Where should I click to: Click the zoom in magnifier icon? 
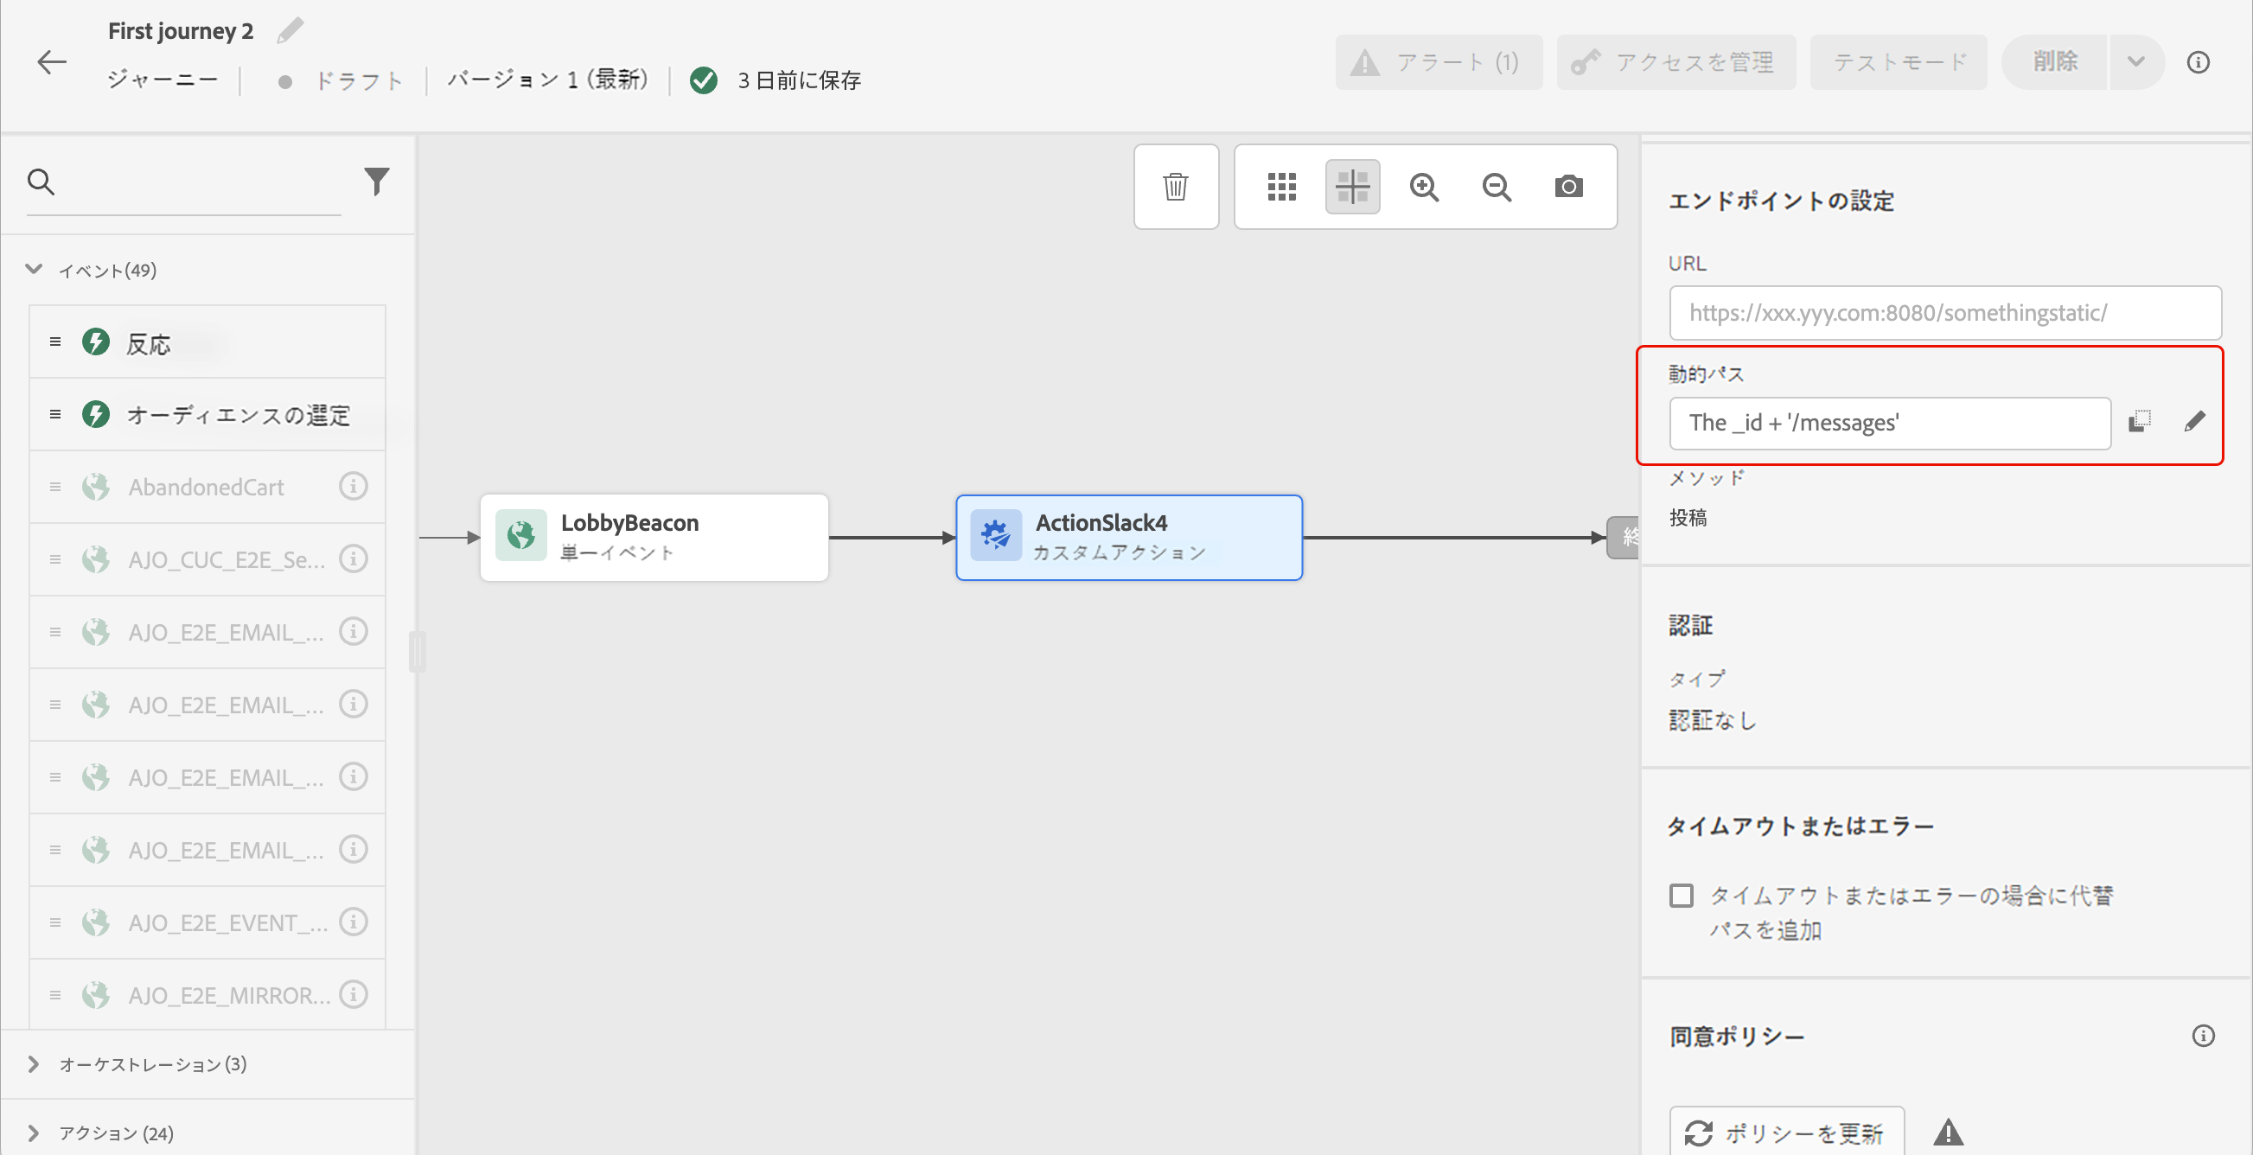[1424, 186]
